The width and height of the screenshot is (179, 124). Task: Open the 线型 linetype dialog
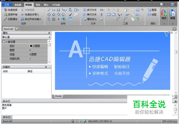pos(152,15)
